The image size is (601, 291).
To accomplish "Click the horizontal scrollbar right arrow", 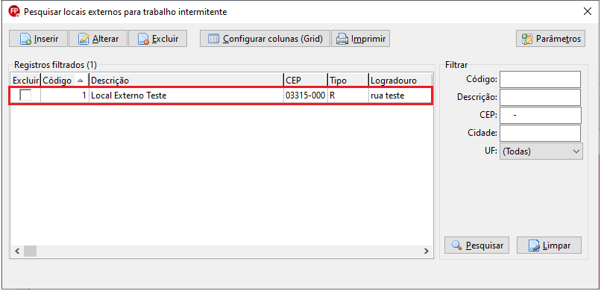I will (427, 251).
